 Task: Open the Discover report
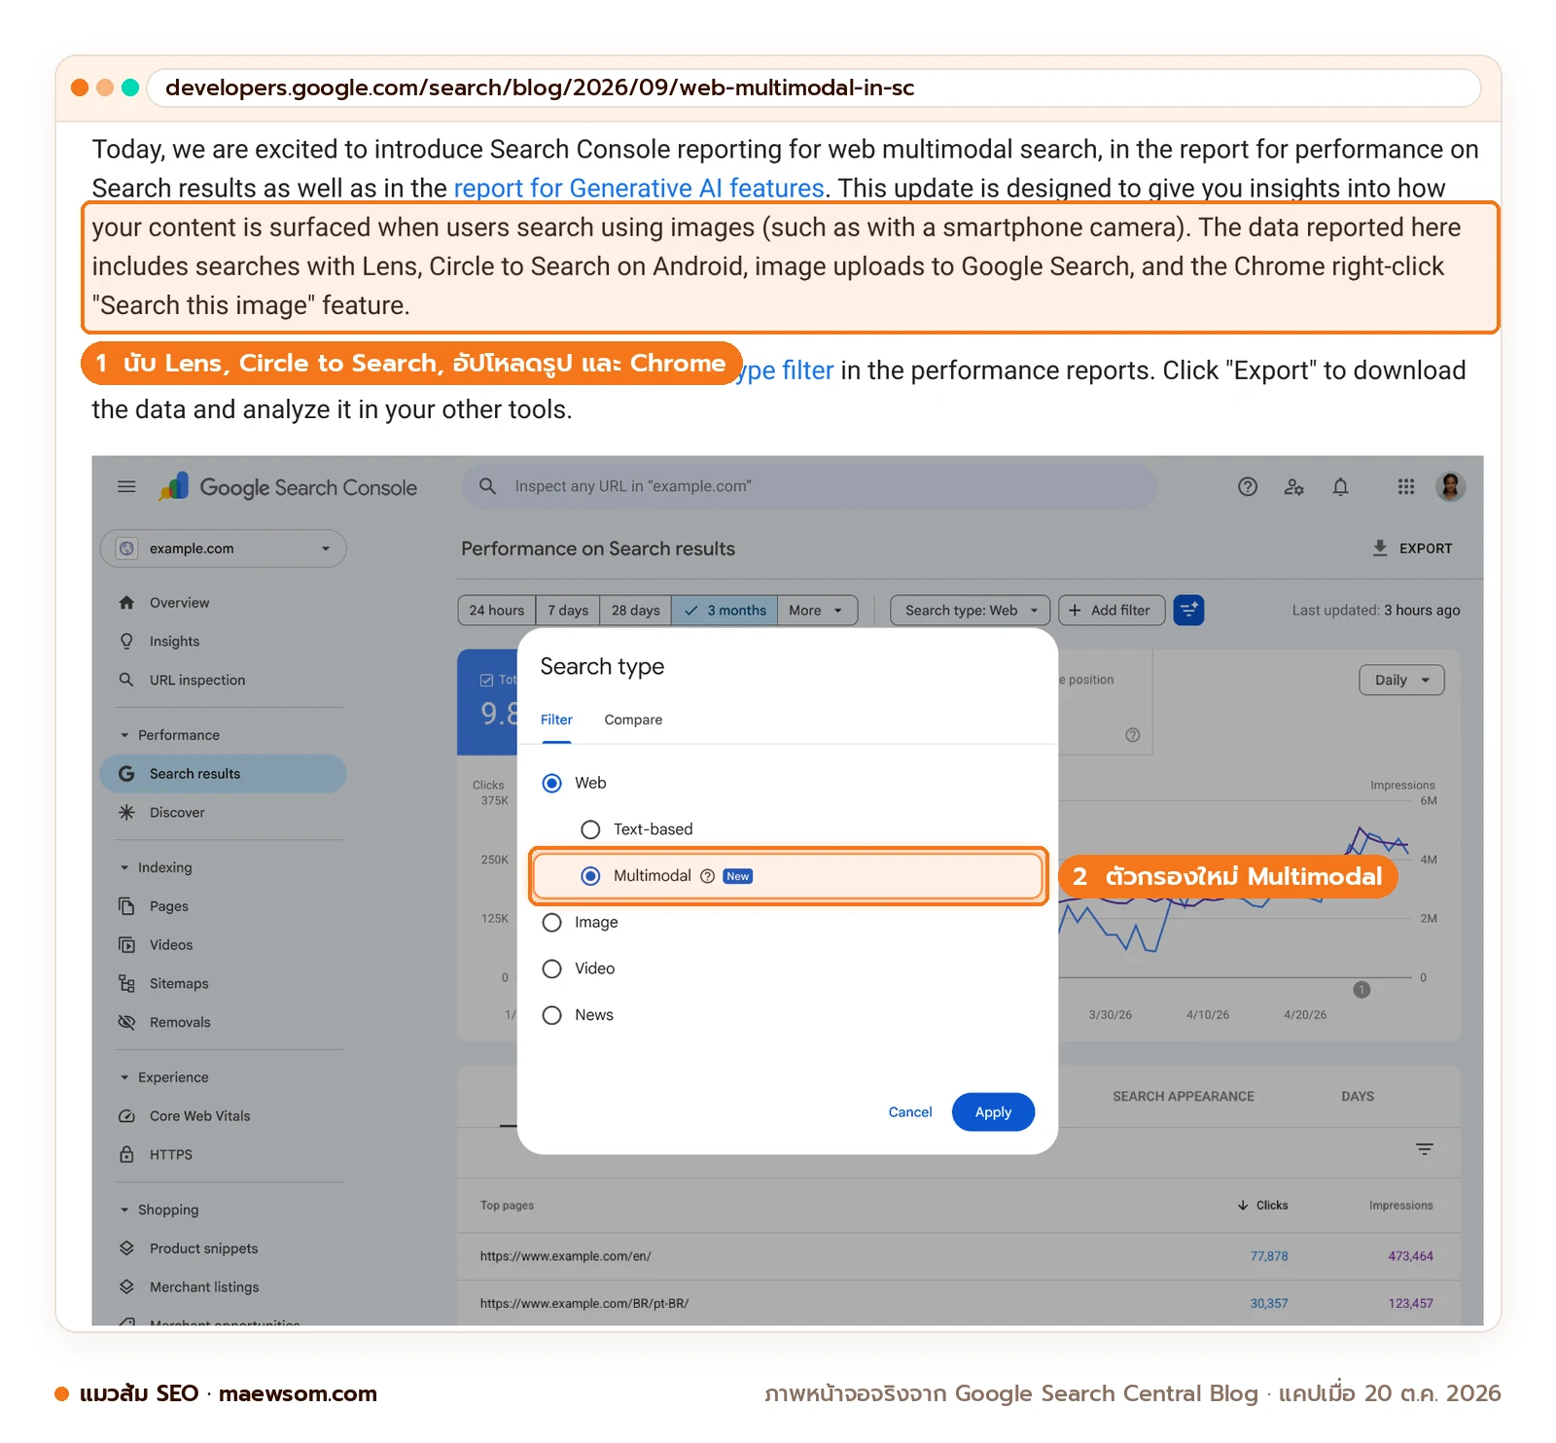coord(177,813)
